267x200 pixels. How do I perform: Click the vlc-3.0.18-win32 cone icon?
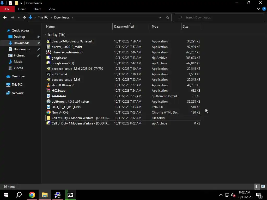[x=48, y=85]
